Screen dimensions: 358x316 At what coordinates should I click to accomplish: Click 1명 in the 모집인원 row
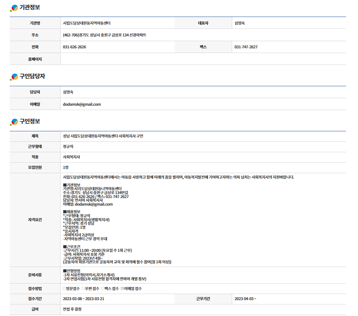(66, 167)
